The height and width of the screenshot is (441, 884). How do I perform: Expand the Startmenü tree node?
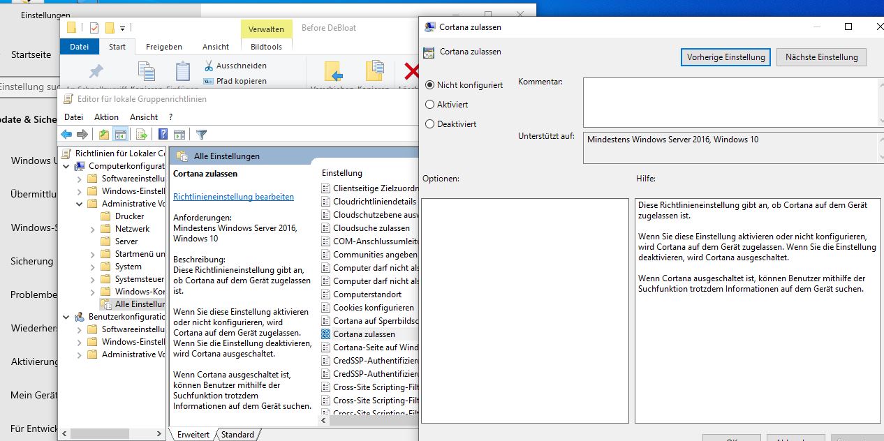point(93,254)
